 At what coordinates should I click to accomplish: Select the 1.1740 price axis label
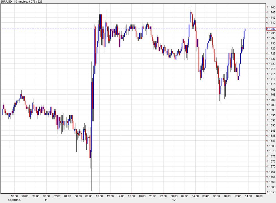pos(271,23)
